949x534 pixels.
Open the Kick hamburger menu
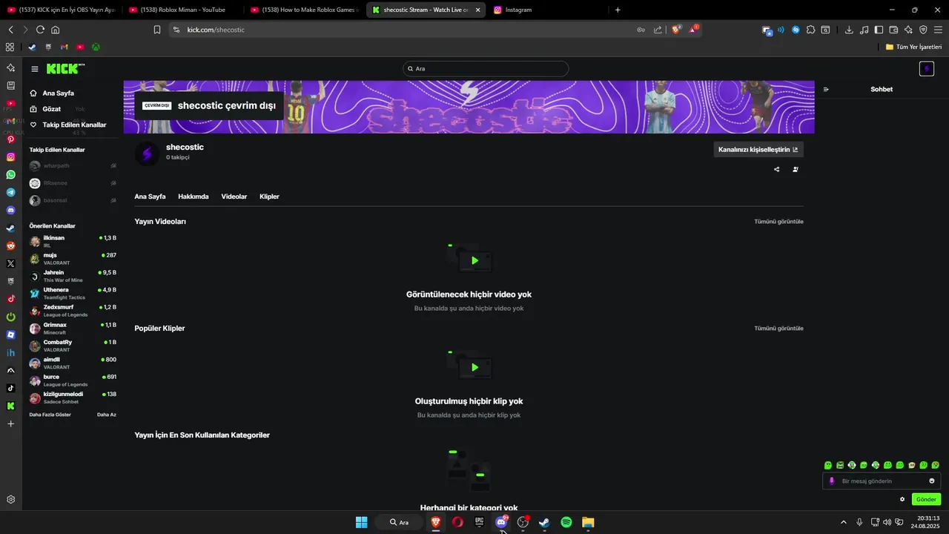click(35, 69)
